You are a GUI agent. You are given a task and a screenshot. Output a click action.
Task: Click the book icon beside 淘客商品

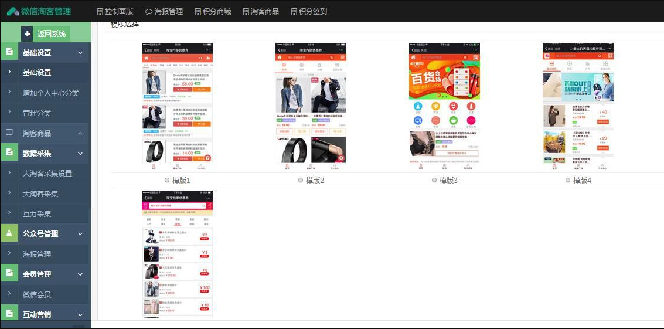tap(9, 133)
